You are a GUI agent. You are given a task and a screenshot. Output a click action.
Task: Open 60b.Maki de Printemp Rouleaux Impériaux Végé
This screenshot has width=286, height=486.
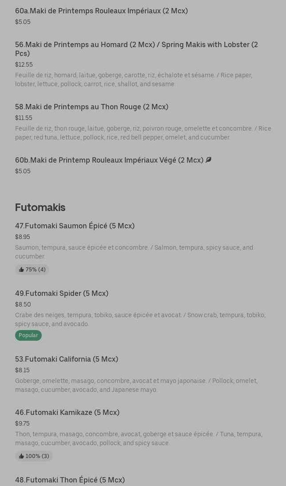pos(109,160)
